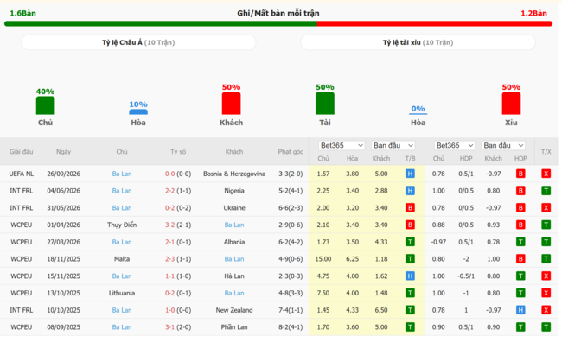Click the red B T/B badge in Ukraine row
Screen dimensions: 562x342
410,208
